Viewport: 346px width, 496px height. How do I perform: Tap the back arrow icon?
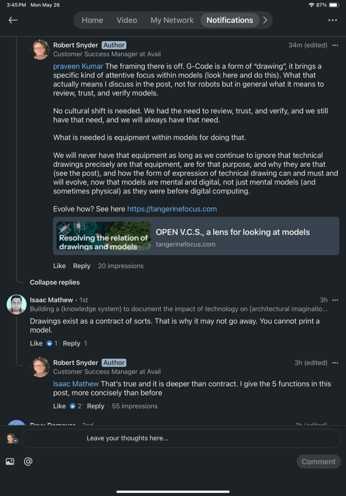13,20
